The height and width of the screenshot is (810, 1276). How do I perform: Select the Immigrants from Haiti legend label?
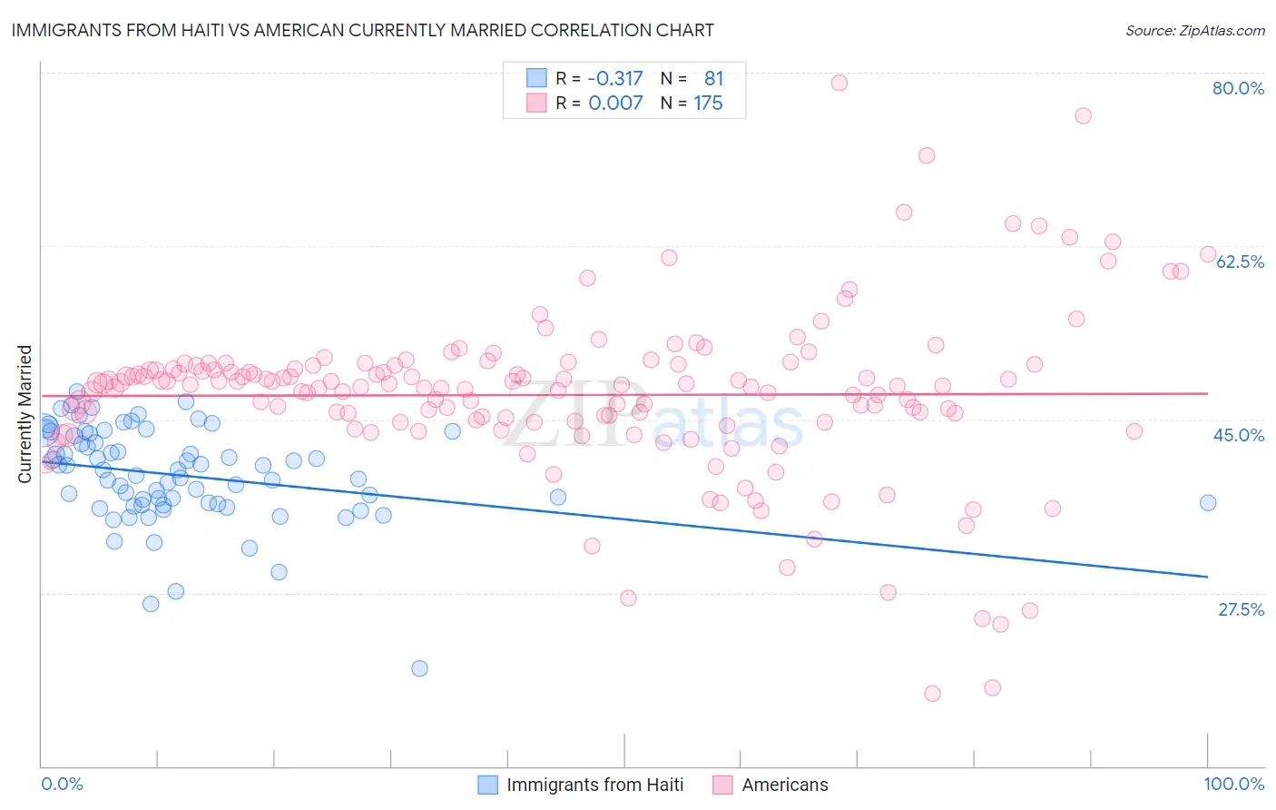tap(595, 785)
